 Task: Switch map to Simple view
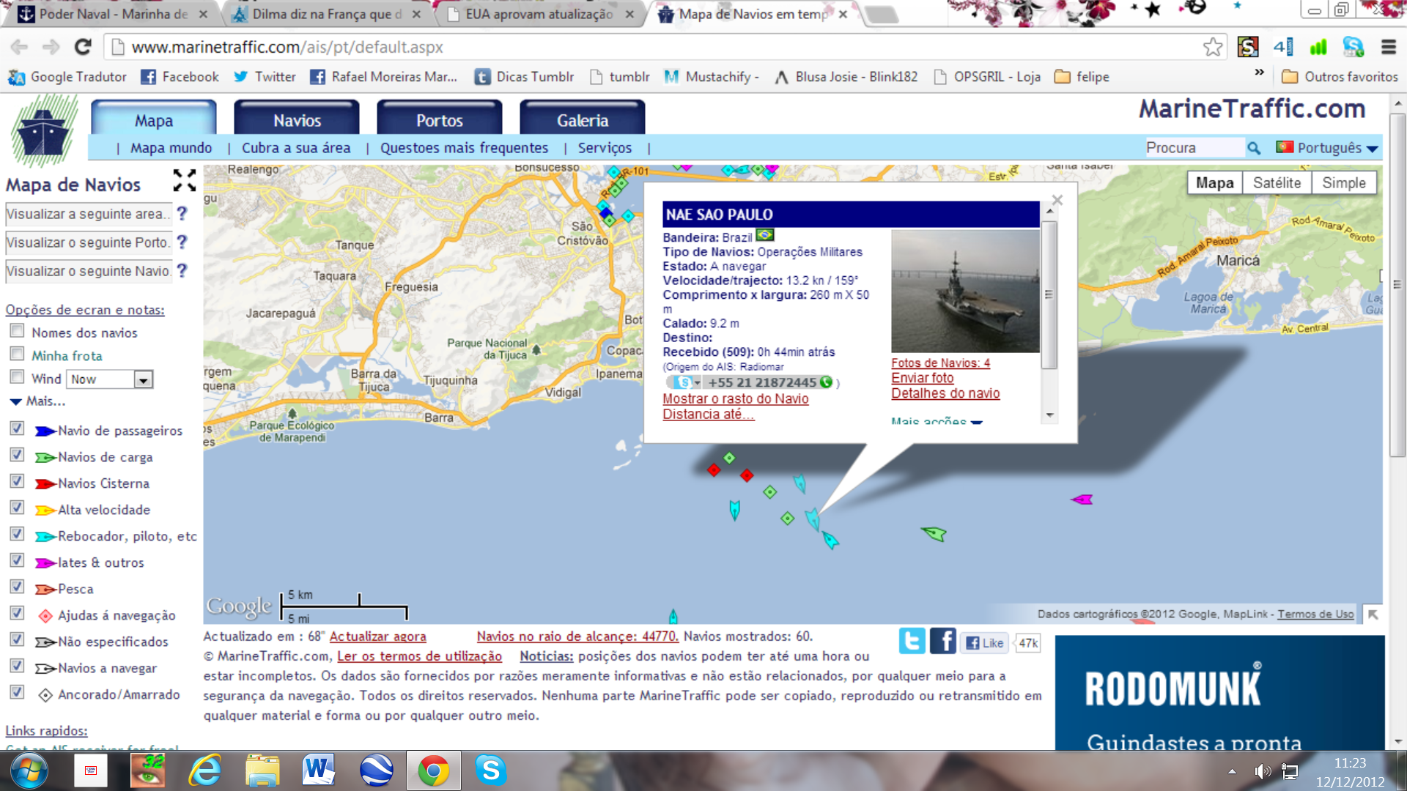(x=1343, y=183)
